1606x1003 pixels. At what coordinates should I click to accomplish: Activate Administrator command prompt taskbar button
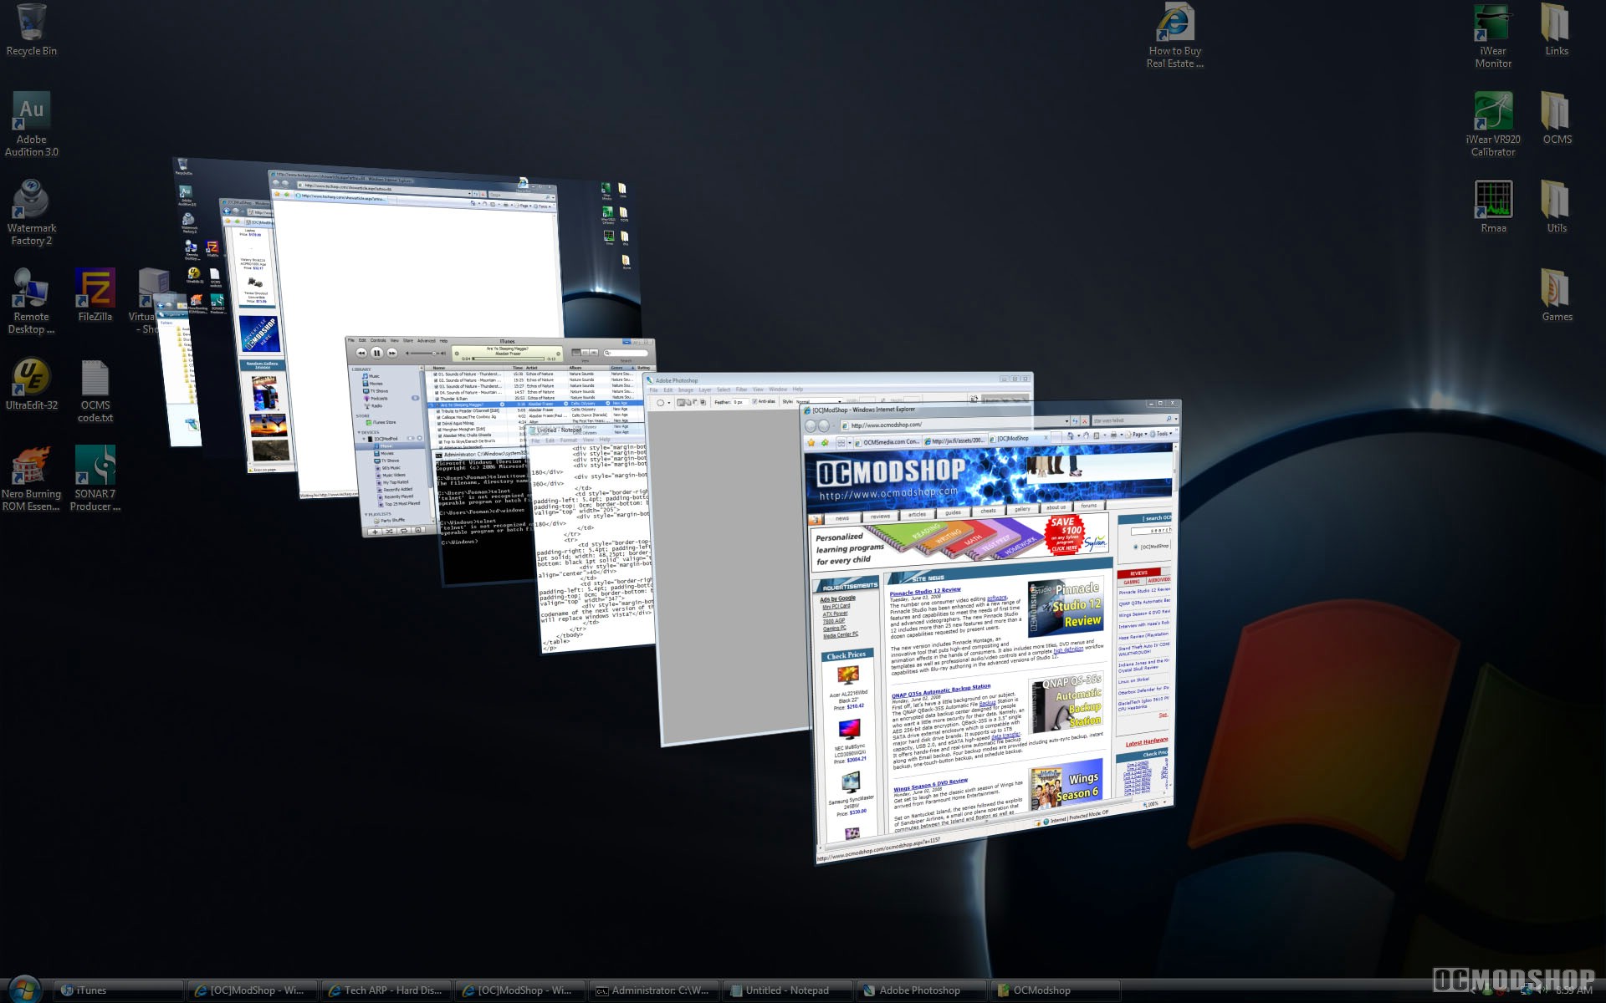[654, 990]
